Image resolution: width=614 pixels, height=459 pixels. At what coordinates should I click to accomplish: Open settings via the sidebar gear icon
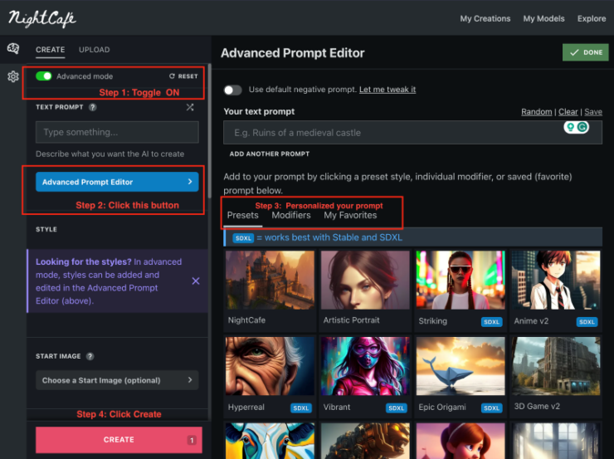point(13,77)
